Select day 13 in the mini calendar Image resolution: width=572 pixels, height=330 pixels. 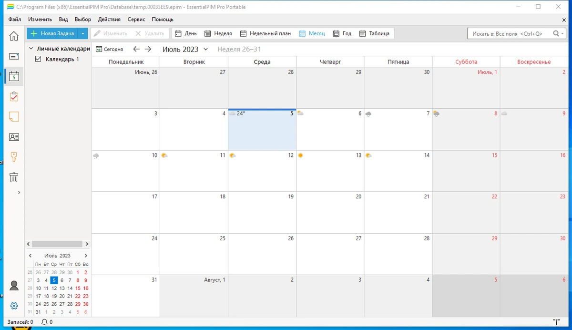click(x=62, y=288)
